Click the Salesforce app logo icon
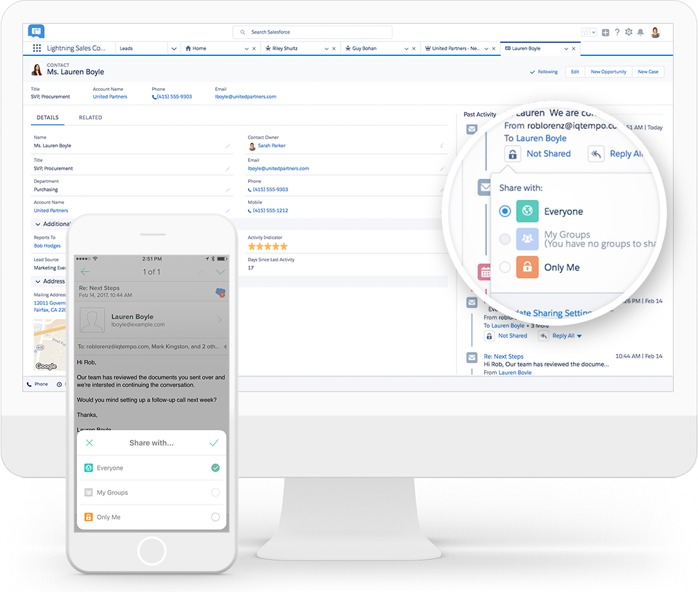Screen dimensions: 698x592 pyautogui.click(x=36, y=32)
